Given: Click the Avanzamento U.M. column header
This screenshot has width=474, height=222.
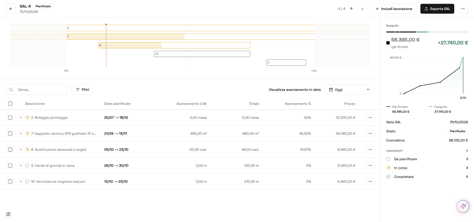Looking at the screenshot, I should pos(192,104).
